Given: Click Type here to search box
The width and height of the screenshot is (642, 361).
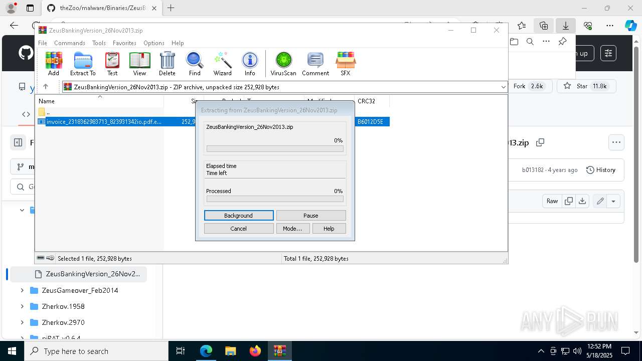Looking at the screenshot, I should 96,351.
